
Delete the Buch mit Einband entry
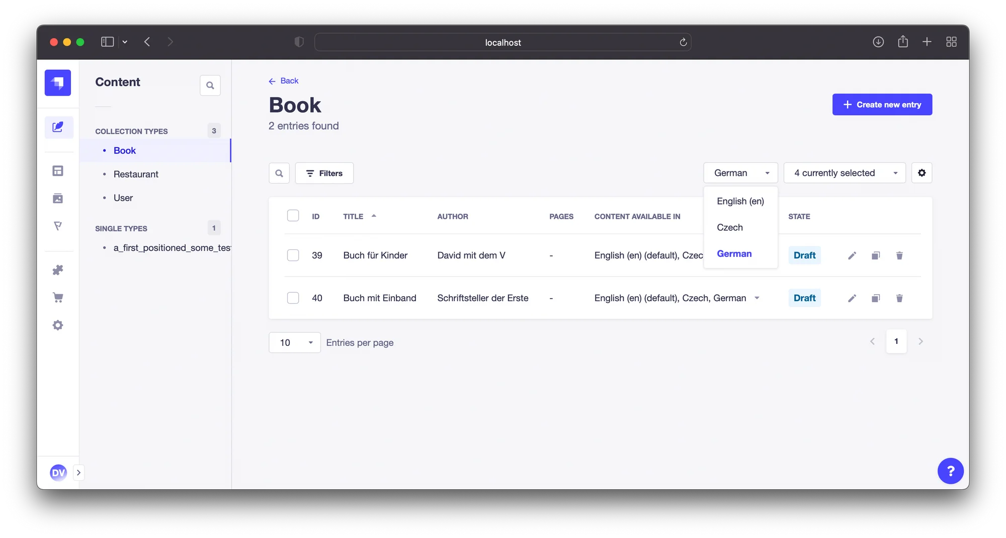point(899,298)
